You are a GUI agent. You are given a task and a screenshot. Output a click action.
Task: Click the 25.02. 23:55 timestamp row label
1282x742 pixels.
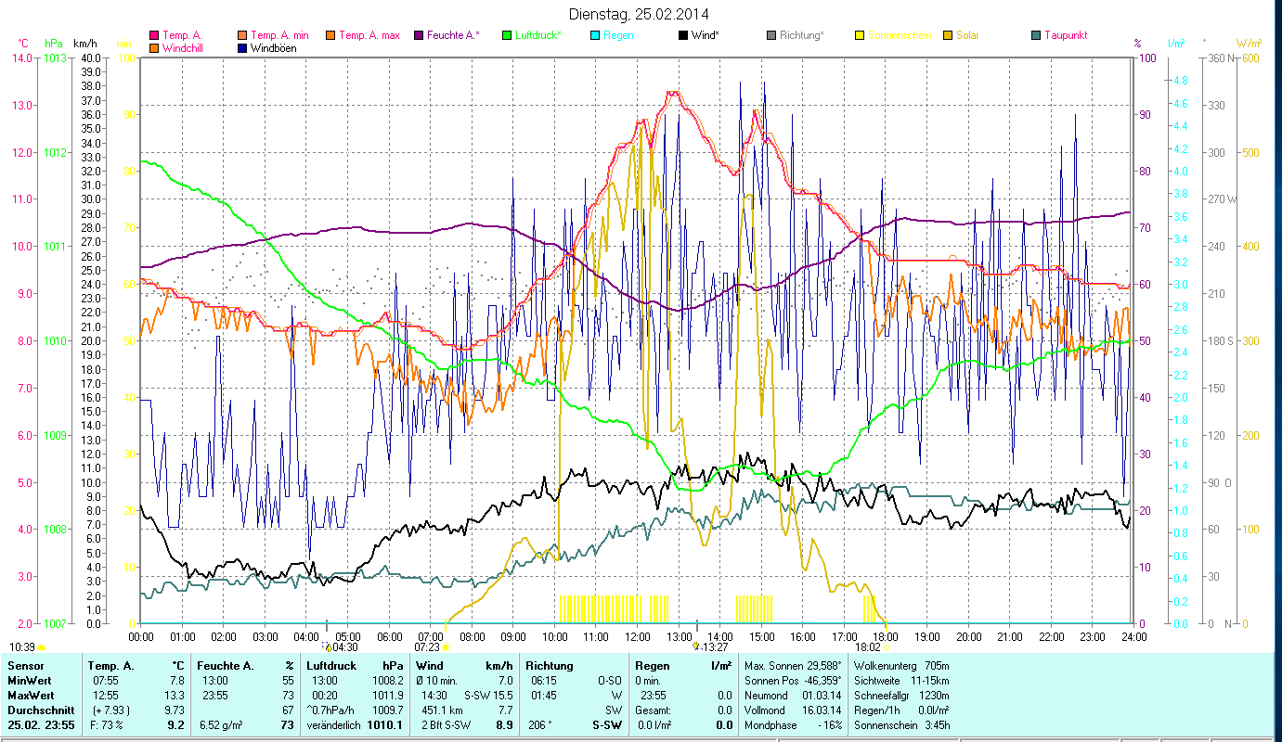click(x=41, y=725)
